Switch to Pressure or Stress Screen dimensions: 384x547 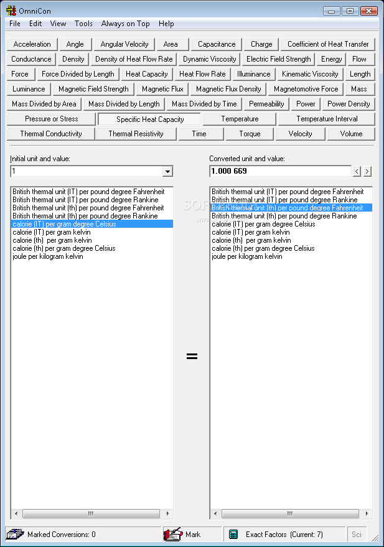(51, 119)
